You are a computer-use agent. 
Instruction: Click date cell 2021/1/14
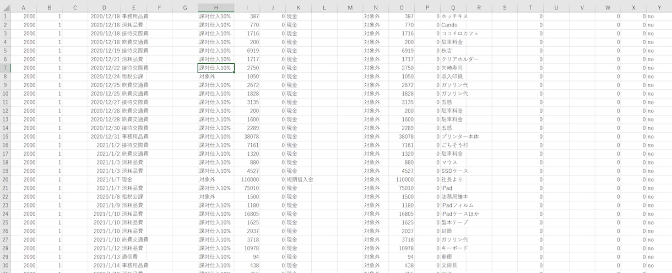(104, 265)
